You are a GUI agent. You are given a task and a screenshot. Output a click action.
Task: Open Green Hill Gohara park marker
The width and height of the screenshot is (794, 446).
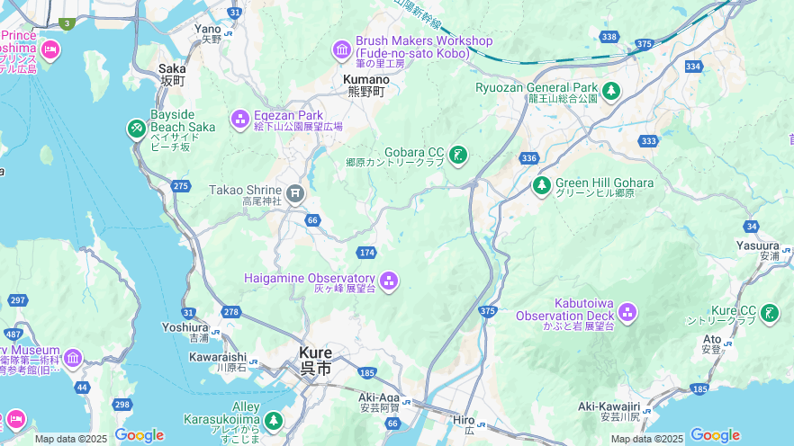coord(541,185)
